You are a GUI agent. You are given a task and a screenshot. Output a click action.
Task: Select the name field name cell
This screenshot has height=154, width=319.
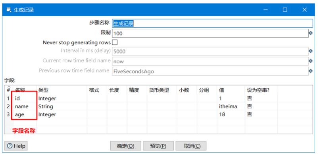click(x=25, y=106)
